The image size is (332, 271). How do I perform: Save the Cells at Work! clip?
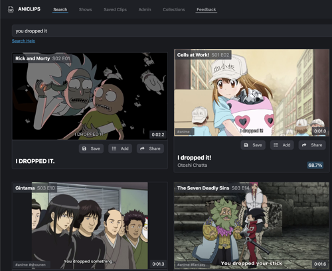[x=253, y=145]
